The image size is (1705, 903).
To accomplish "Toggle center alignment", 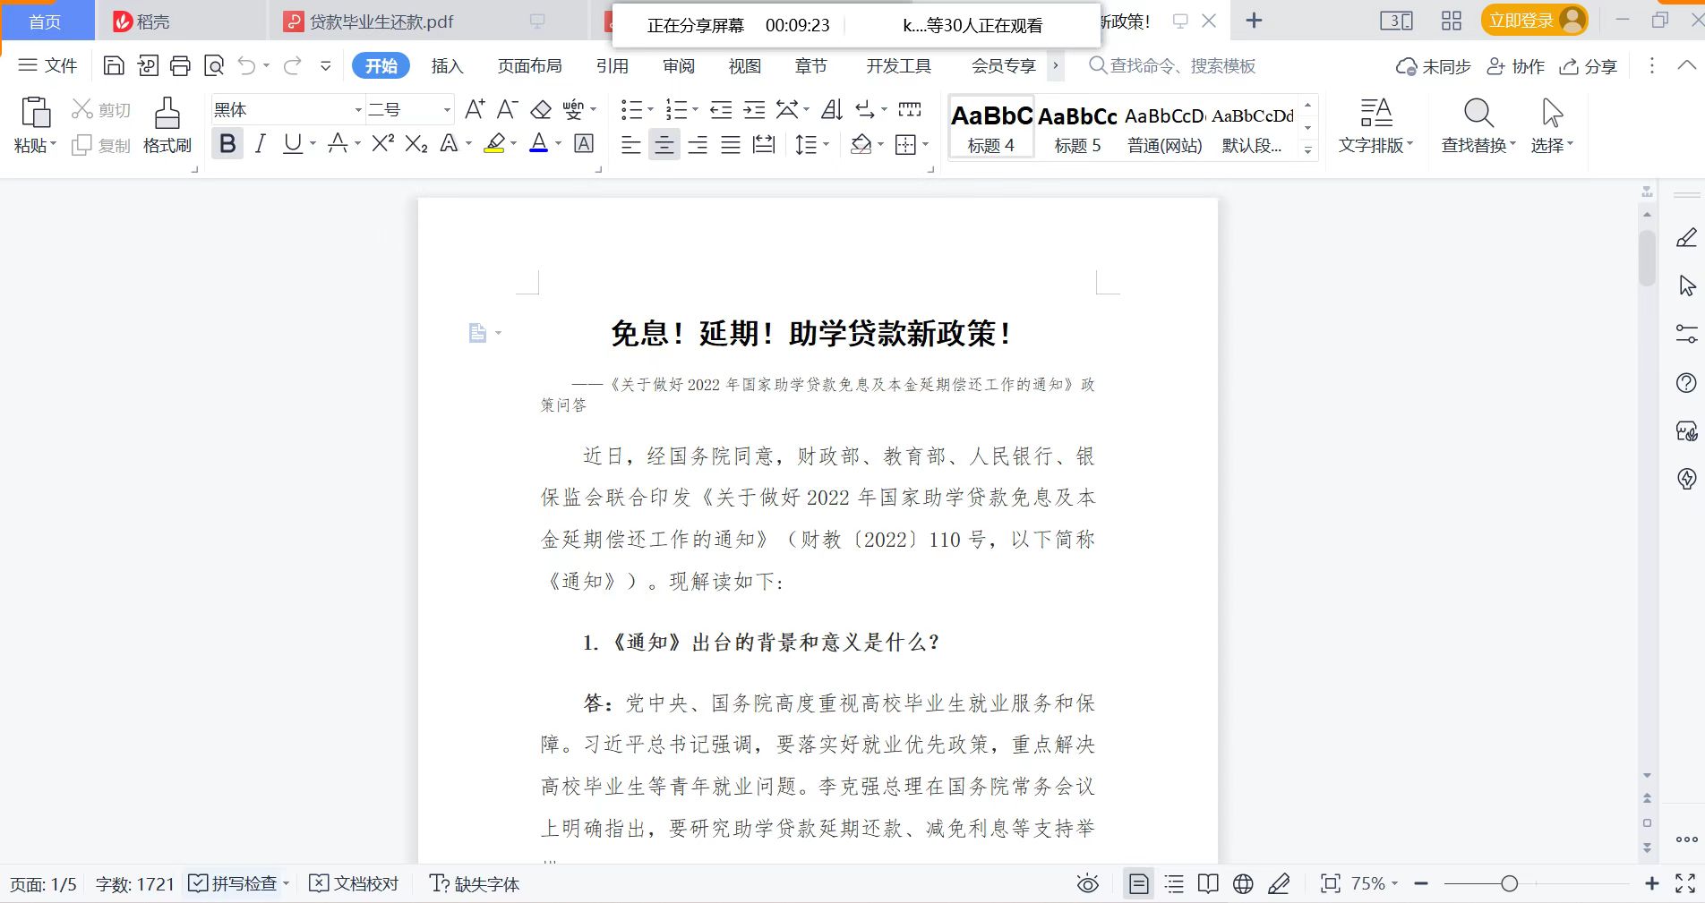I will point(664,144).
